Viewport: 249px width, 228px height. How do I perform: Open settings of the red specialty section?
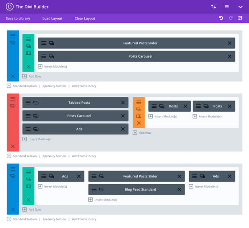click(x=13, y=99)
